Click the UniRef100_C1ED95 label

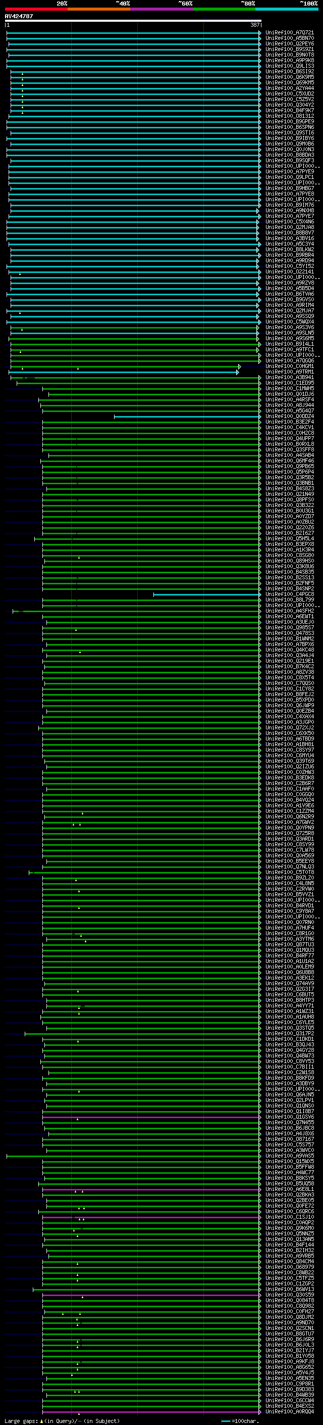click(x=290, y=383)
